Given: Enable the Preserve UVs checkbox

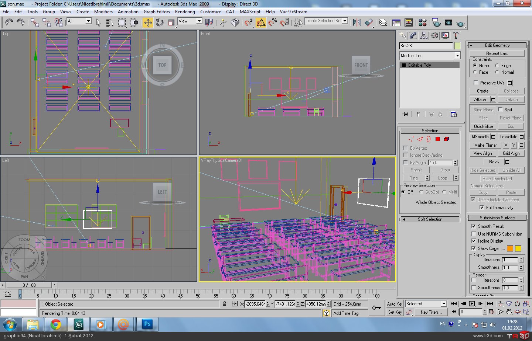Looking at the screenshot, I should click(476, 83).
